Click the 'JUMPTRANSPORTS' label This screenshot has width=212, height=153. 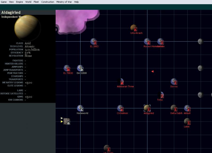click(x=13, y=70)
